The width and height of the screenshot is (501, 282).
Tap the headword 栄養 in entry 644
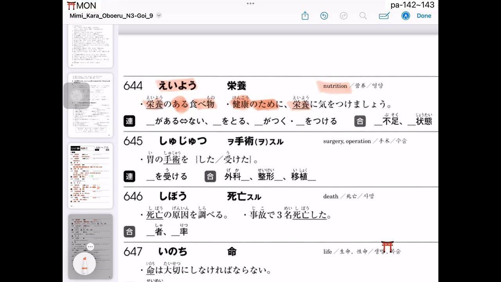[236, 86]
